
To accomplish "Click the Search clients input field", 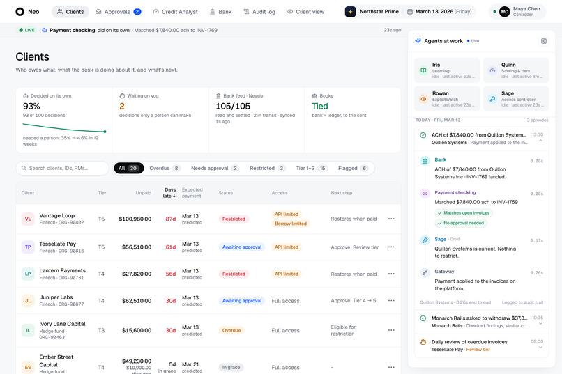I will point(62,168).
